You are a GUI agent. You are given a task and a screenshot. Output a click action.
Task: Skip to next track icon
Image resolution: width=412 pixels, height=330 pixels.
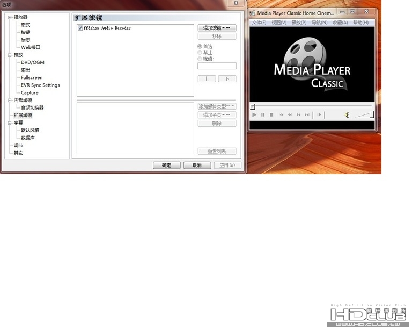point(307,114)
